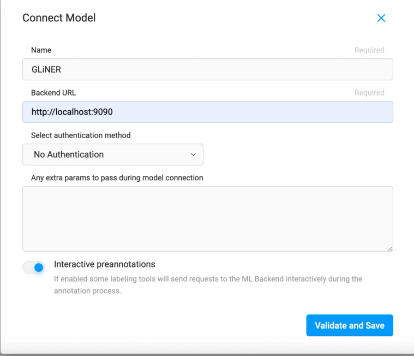The image size is (414, 356).
Task: Click the http://localhost:9090 URL text
Action: coord(72,112)
